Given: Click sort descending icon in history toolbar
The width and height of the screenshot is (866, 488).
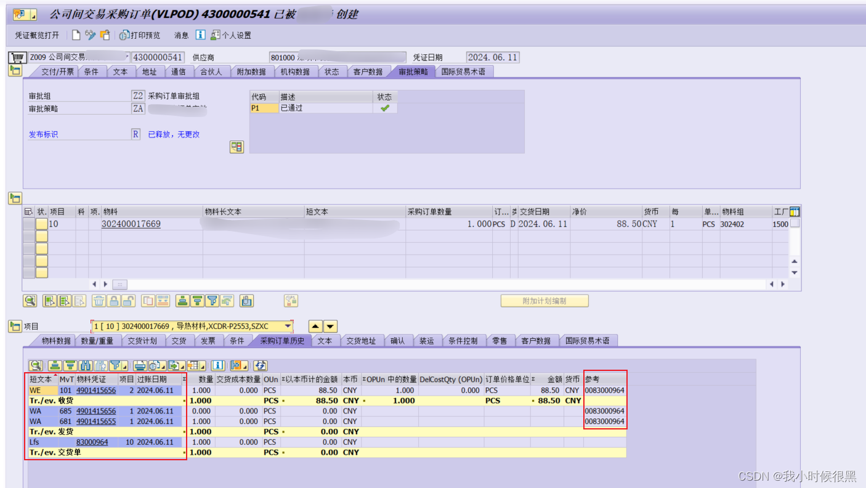Looking at the screenshot, I should 70,365.
